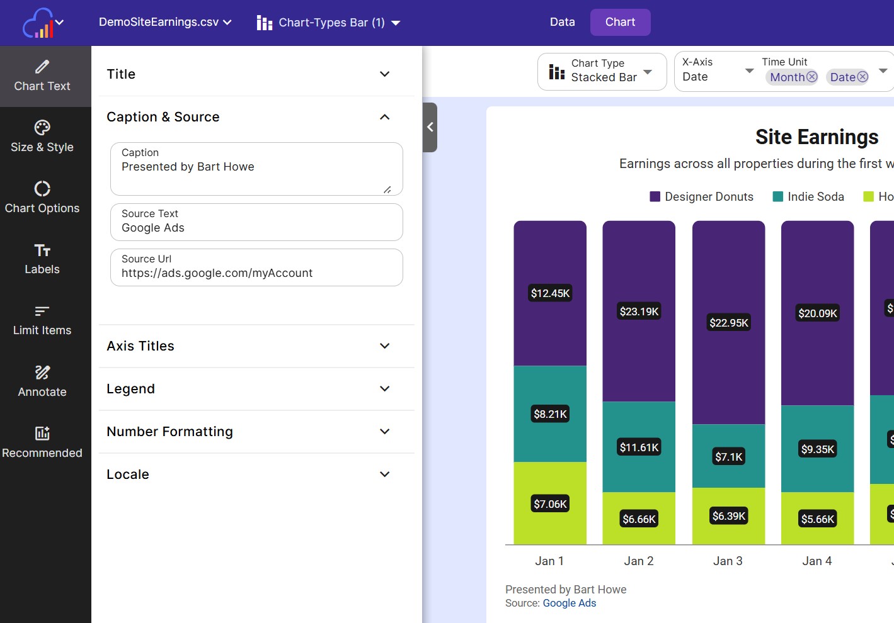Click the cloud chart app logo
The image size is (894, 623).
(x=38, y=23)
